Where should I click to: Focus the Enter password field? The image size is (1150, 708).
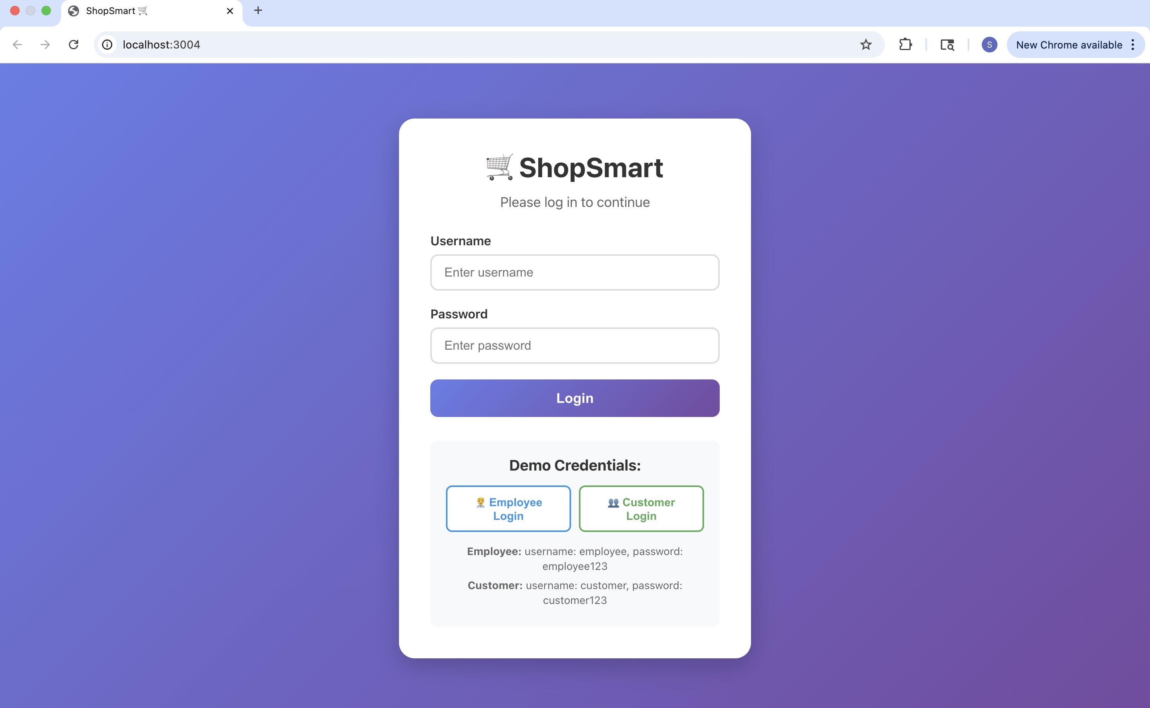(x=575, y=345)
